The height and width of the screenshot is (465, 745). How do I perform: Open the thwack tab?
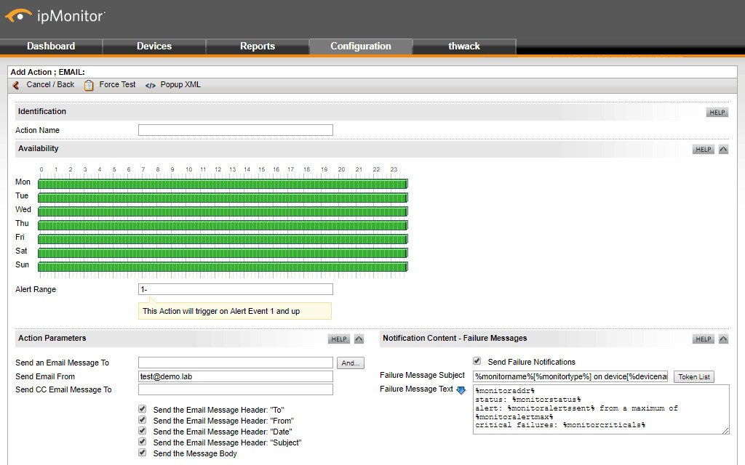click(x=463, y=46)
